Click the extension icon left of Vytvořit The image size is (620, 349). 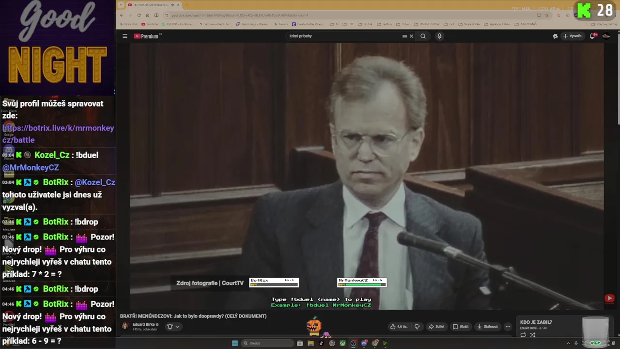point(555,36)
